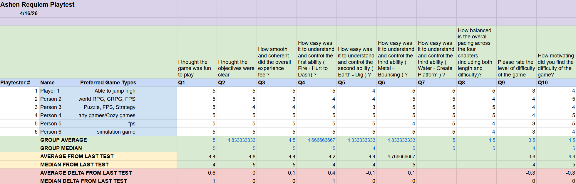576x184 pixels.
Task: Select the 4.666666667 group average for Q4
Action: [317, 140]
